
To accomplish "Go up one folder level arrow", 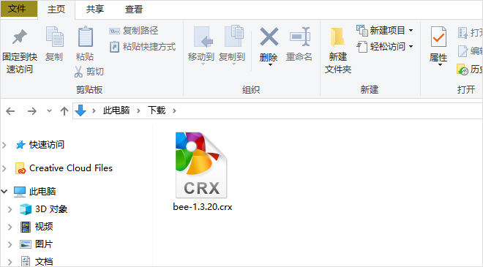I will [64, 111].
